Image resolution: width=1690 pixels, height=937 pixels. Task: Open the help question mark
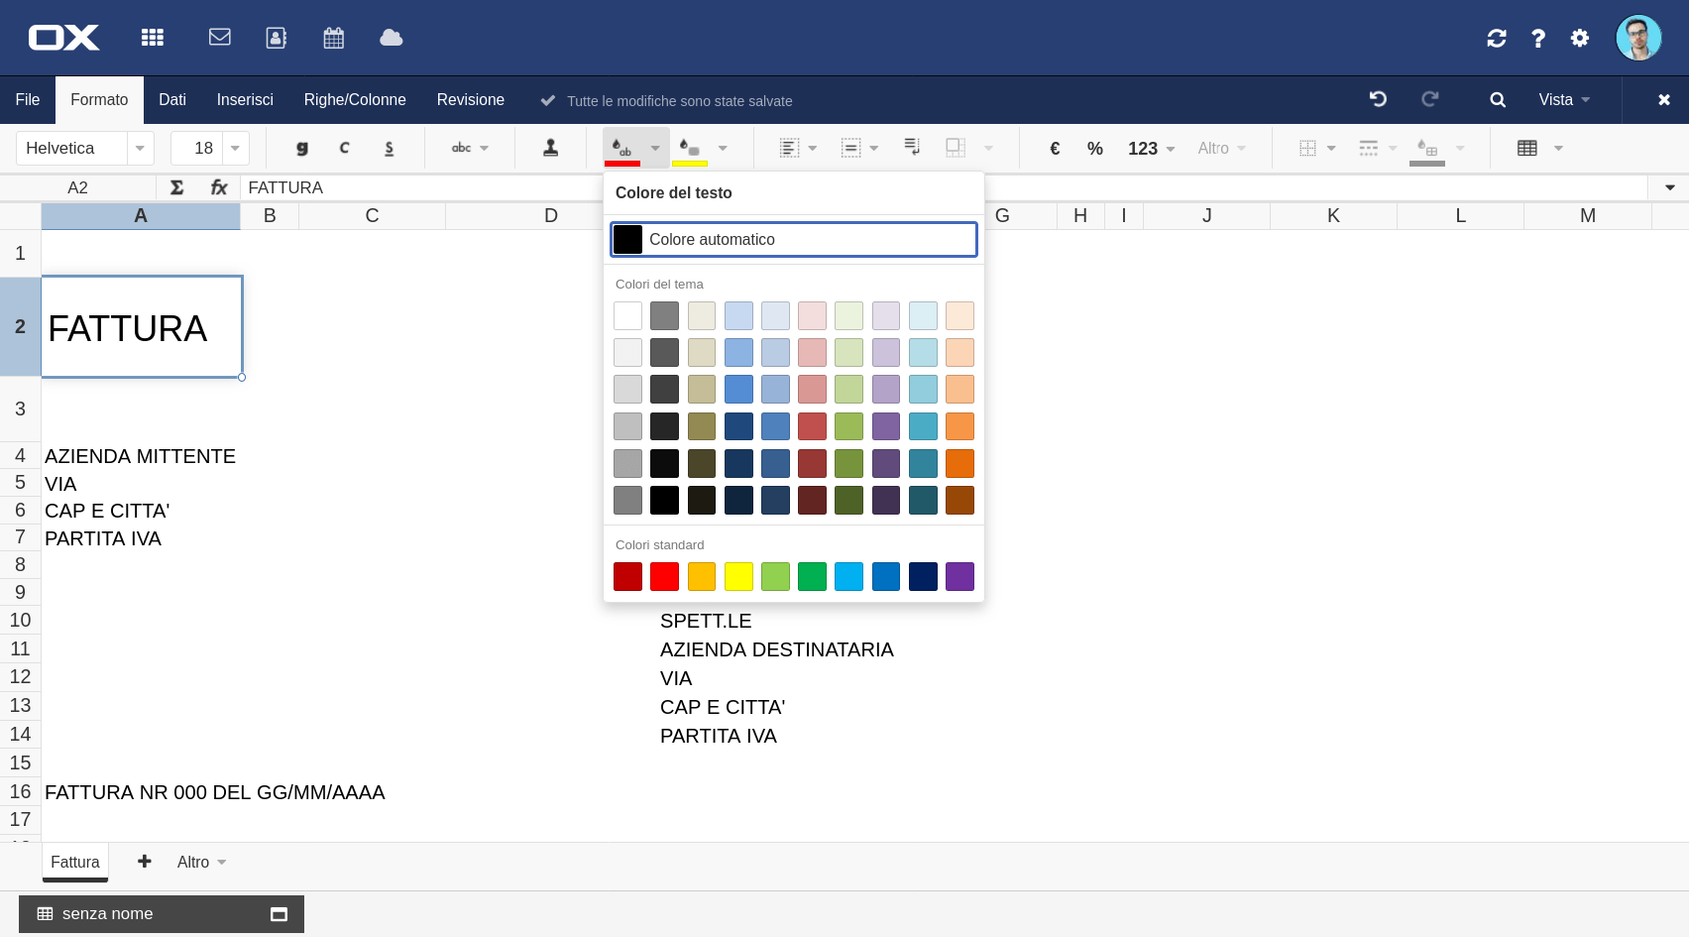coord(1538,38)
